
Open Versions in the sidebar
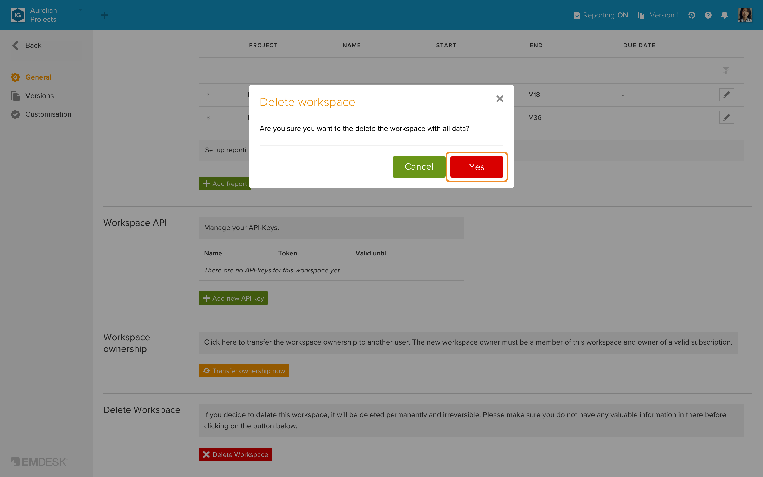pos(32,96)
